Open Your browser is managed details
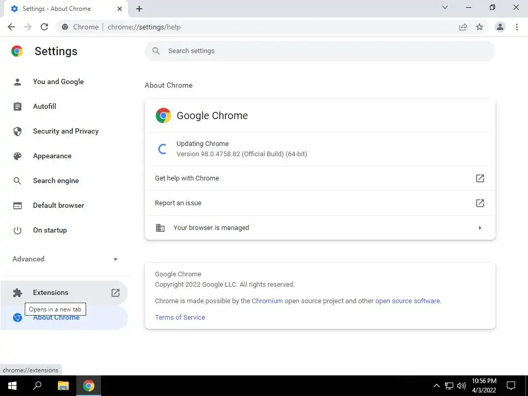 coord(320,227)
